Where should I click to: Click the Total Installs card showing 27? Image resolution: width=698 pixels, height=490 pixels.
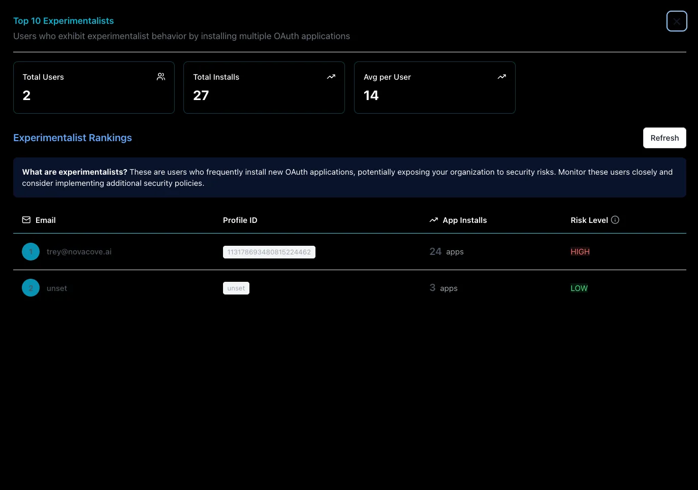click(264, 87)
